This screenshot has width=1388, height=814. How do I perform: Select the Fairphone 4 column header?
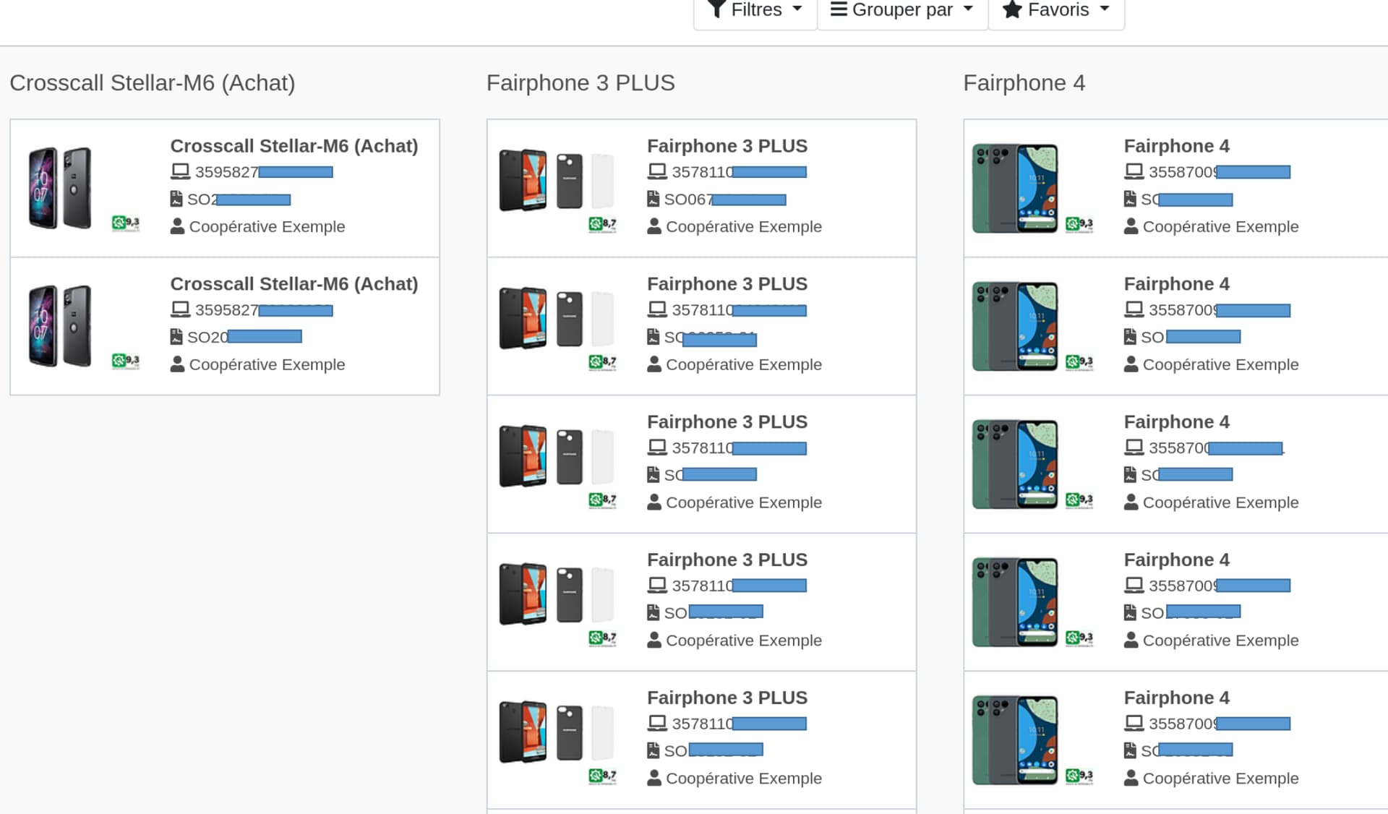coord(1024,83)
